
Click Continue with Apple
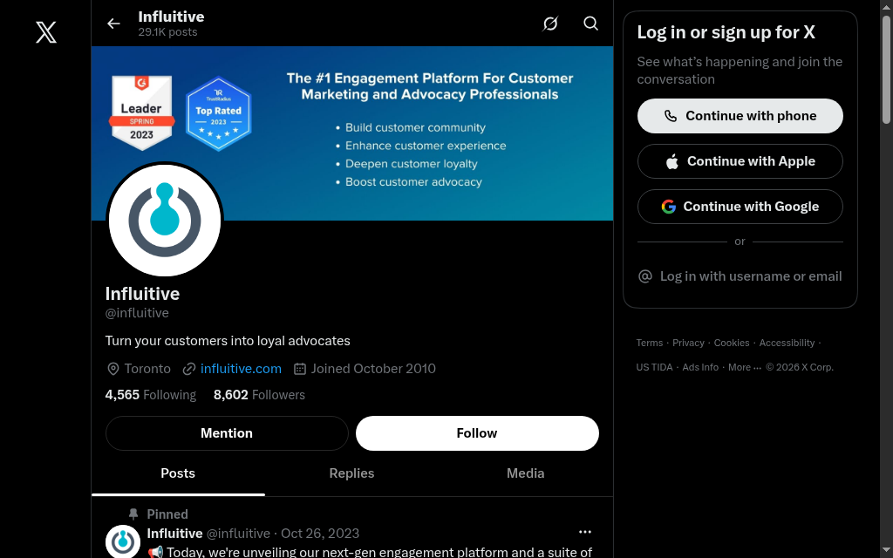[740, 161]
